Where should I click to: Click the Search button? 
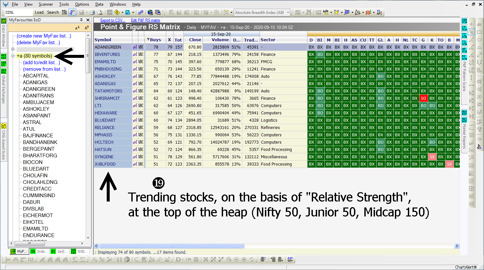pyautogui.click(x=53, y=12)
